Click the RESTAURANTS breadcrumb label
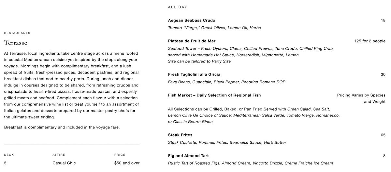 click(17, 33)
